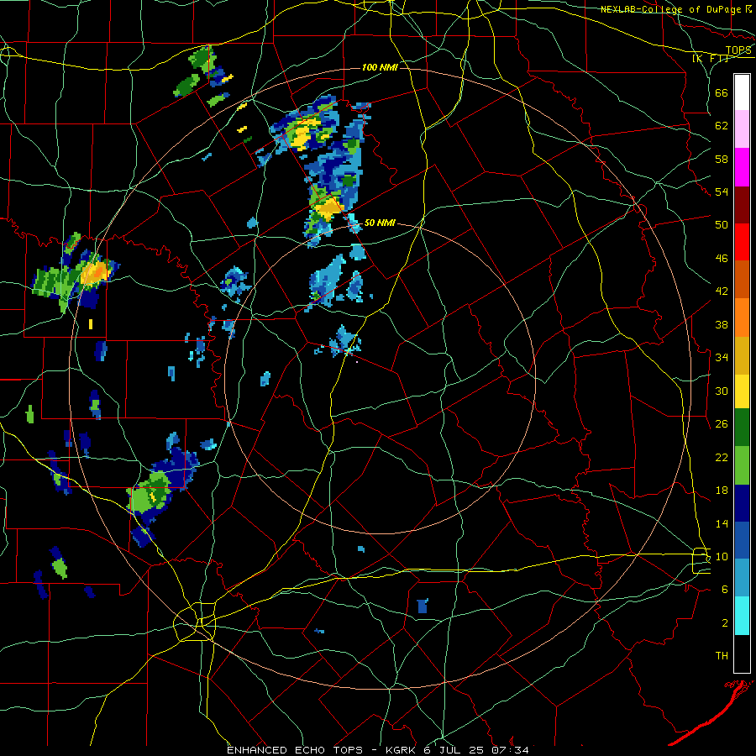The width and height of the screenshot is (756, 756).
Task: Click the light pink legend swatch
Action: pos(742,129)
